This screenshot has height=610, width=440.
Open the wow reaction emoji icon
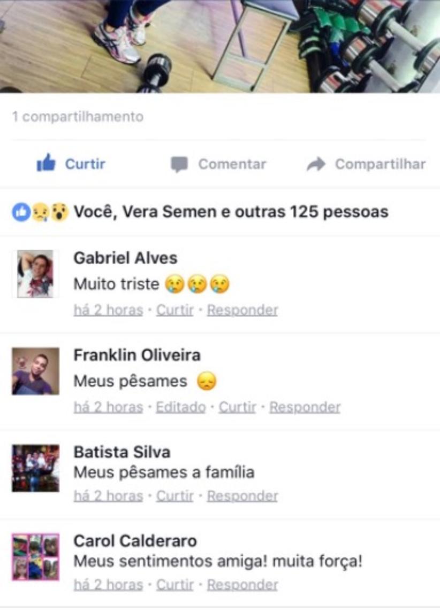[59, 212]
